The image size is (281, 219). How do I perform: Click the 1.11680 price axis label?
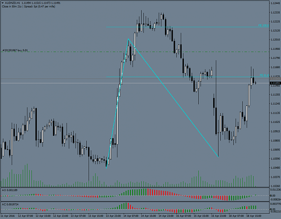coord(276,67)
